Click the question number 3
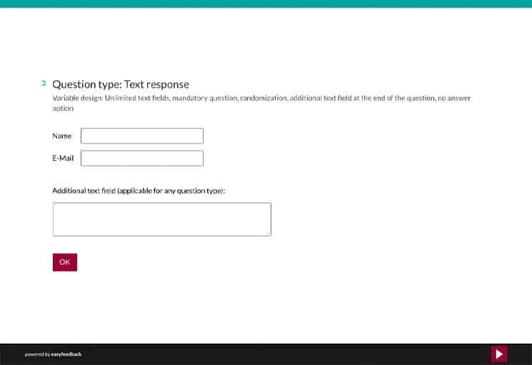The height and width of the screenshot is (365, 532). pyautogui.click(x=44, y=83)
